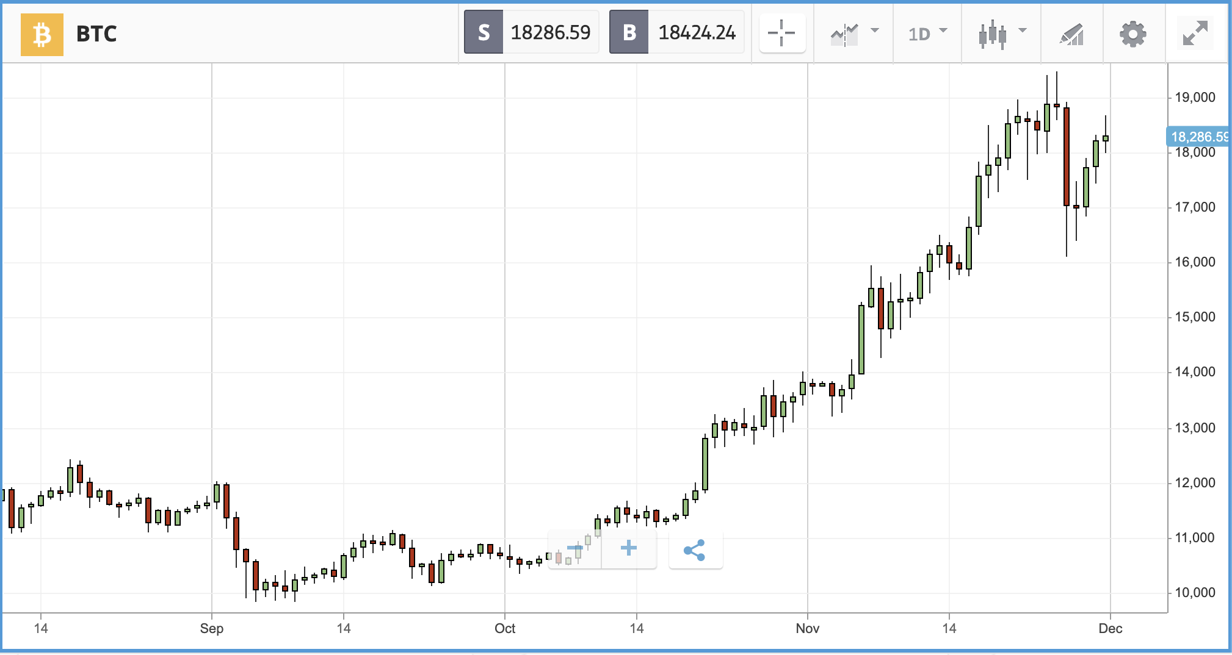Image resolution: width=1232 pixels, height=655 pixels.
Task: Click the sell price 18286.59
Action: tap(551, 32)
